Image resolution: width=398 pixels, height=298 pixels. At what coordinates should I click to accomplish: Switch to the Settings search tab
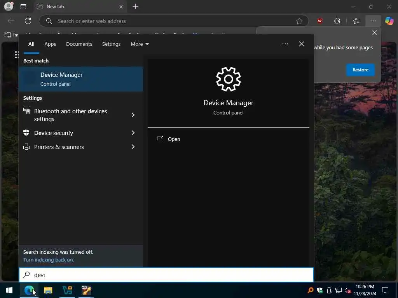111,44
